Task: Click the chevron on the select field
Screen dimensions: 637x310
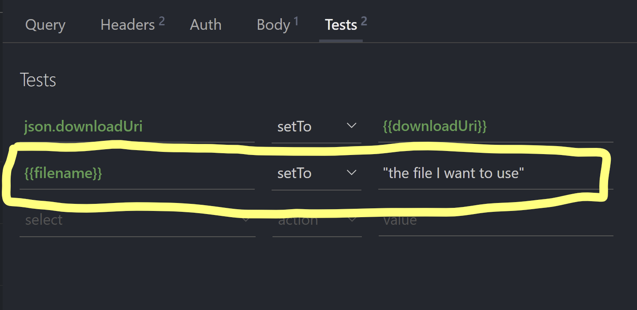Action: pos(246,219)
